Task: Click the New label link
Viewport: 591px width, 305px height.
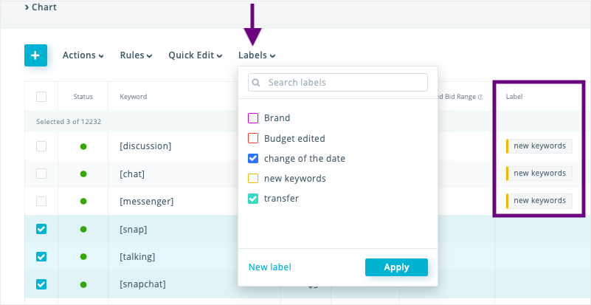Action: 269,267
